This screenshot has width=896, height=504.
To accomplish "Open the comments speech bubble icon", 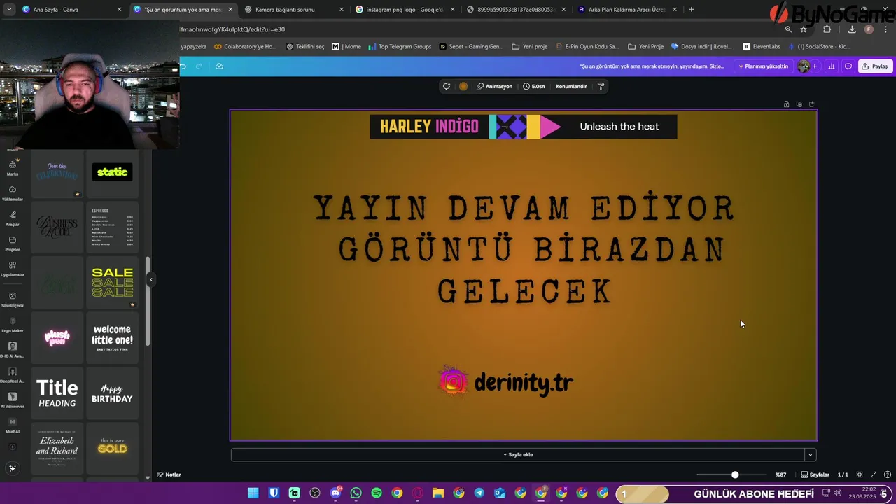I will 848,66.
